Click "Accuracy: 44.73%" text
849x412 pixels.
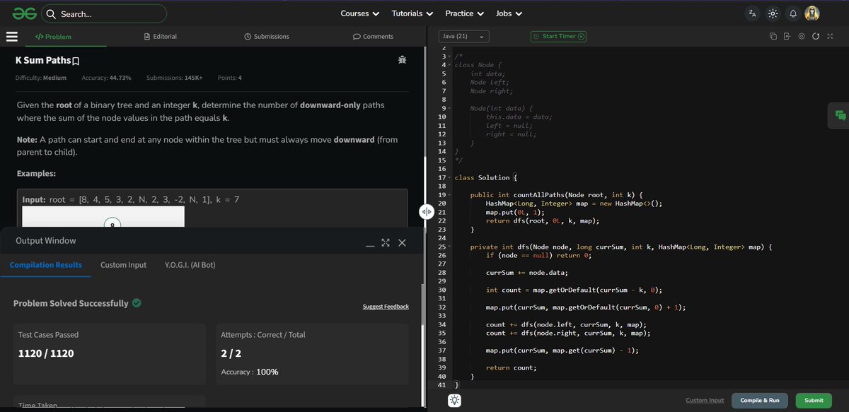(106, 78)
